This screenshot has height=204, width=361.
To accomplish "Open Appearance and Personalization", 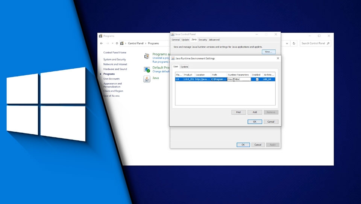I will click(112, 85).
